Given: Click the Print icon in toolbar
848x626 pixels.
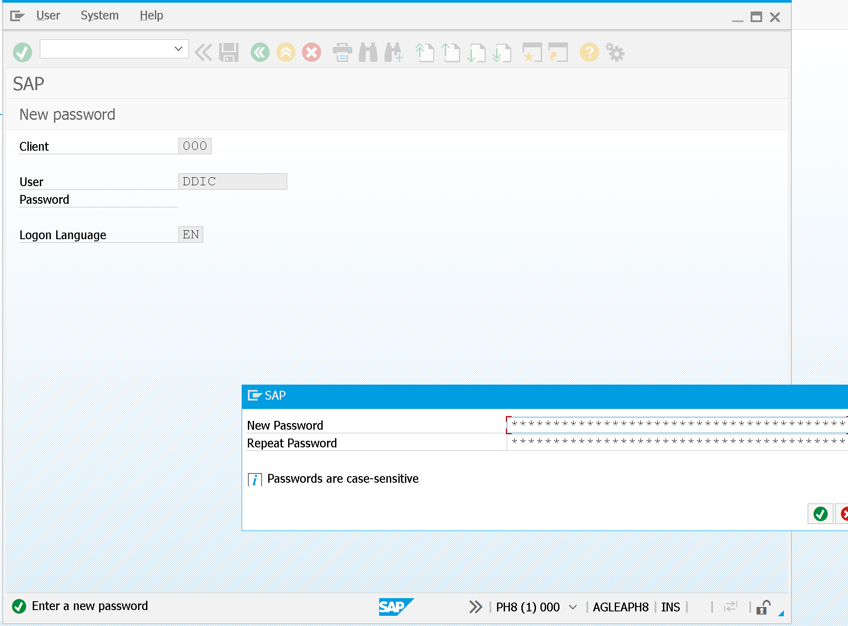Looking at the screenshot, I should (x=343, y=53).
